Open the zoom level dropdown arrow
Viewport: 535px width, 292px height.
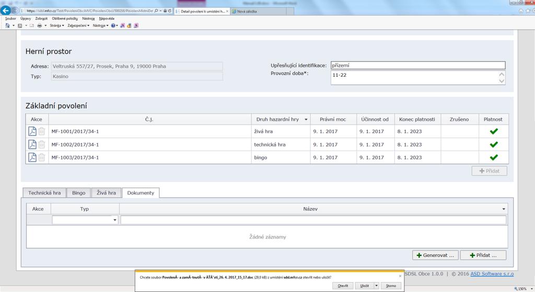tap(531, 288)
